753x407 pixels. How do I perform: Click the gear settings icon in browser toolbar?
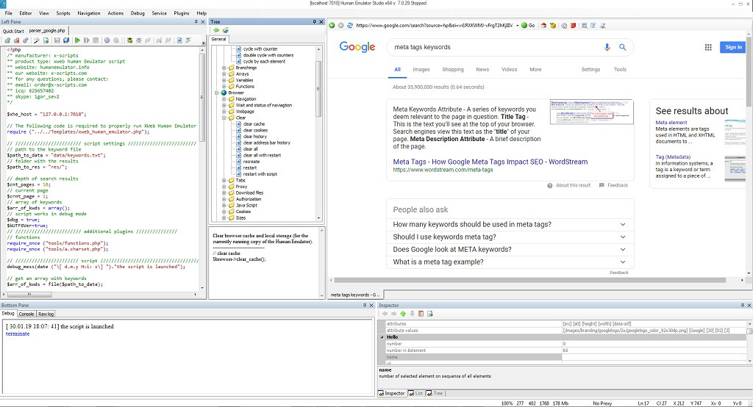coord(564,26)
